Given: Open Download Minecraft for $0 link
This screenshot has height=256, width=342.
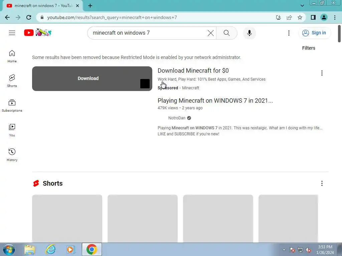Looking at the screenshot, I should coord(193,71).
